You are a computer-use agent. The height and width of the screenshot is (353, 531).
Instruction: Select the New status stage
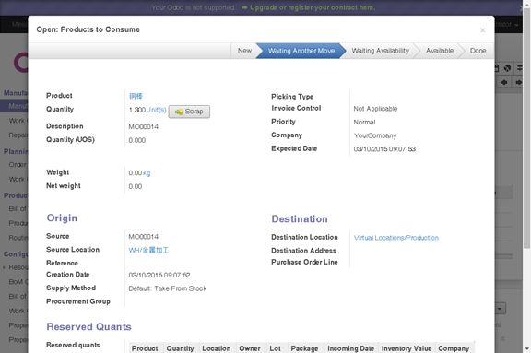[x=244, y=51]
